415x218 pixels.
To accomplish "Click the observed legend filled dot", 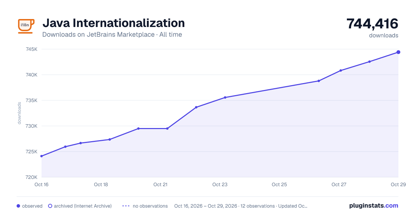I will 18,206.
